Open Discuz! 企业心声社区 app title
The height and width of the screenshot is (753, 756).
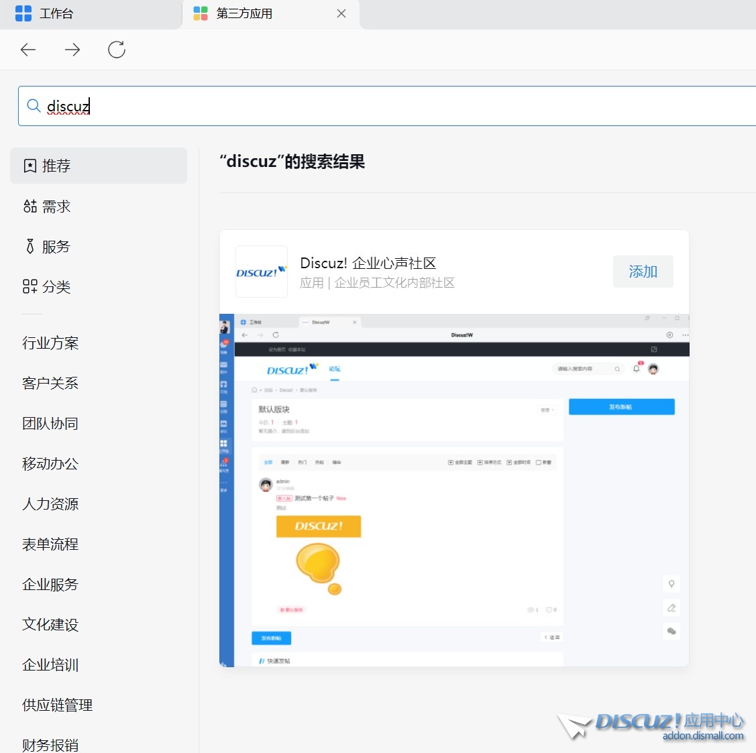coord(368,263)
